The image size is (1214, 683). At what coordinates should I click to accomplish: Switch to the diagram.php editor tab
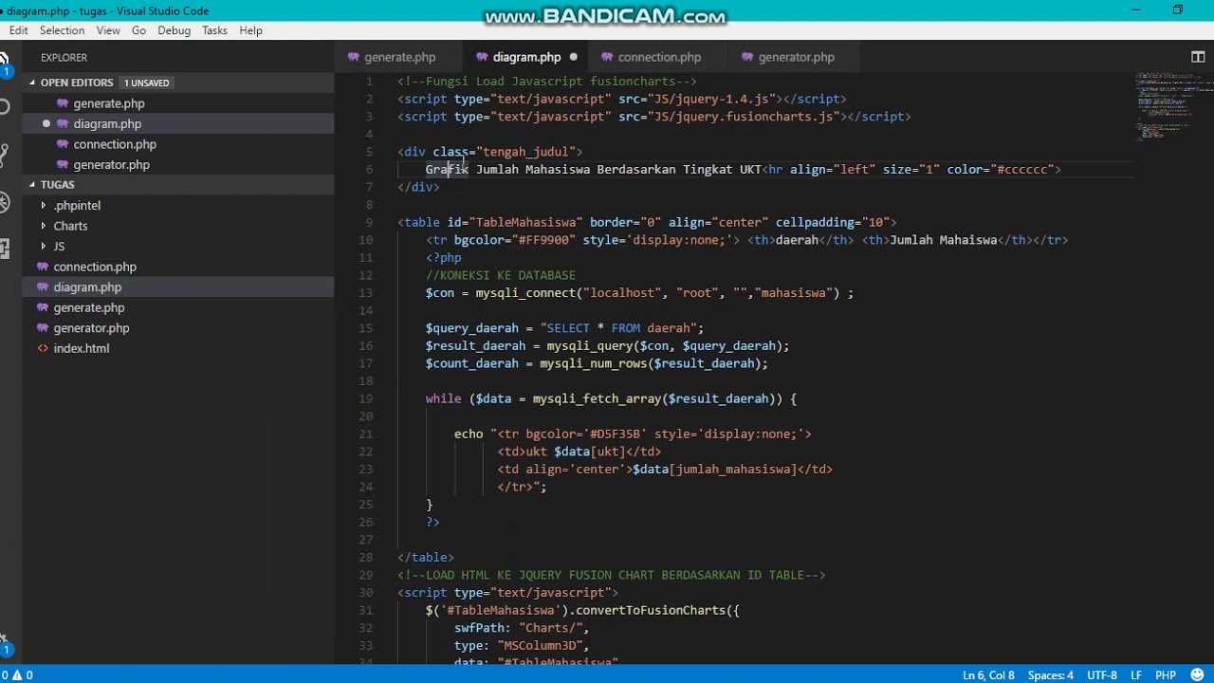(525, 57)
